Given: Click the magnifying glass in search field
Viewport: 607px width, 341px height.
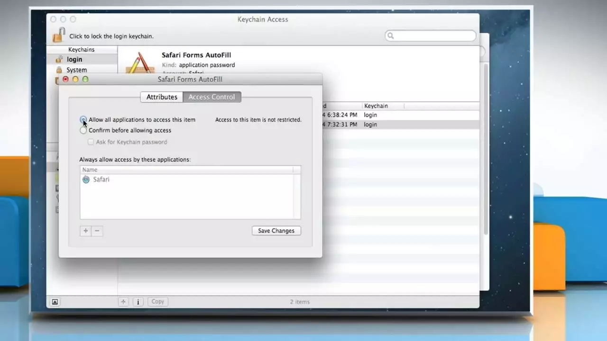Looking at the screenshot, I should (x=390, y=36).
